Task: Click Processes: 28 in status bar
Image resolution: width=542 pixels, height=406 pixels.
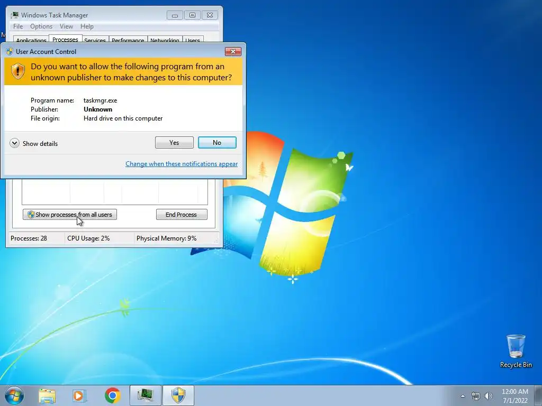Action: [x=29, y=238]
